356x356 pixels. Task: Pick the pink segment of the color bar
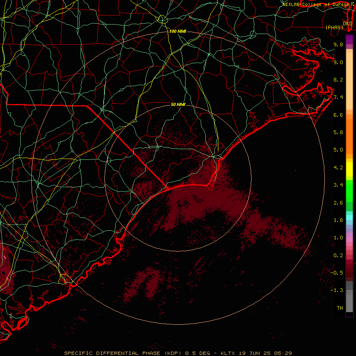point(349,240)
